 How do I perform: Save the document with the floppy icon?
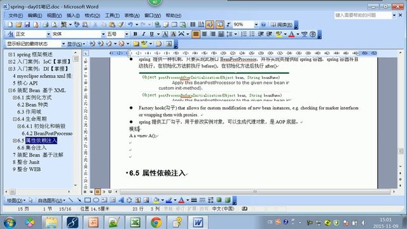[27, 25]
